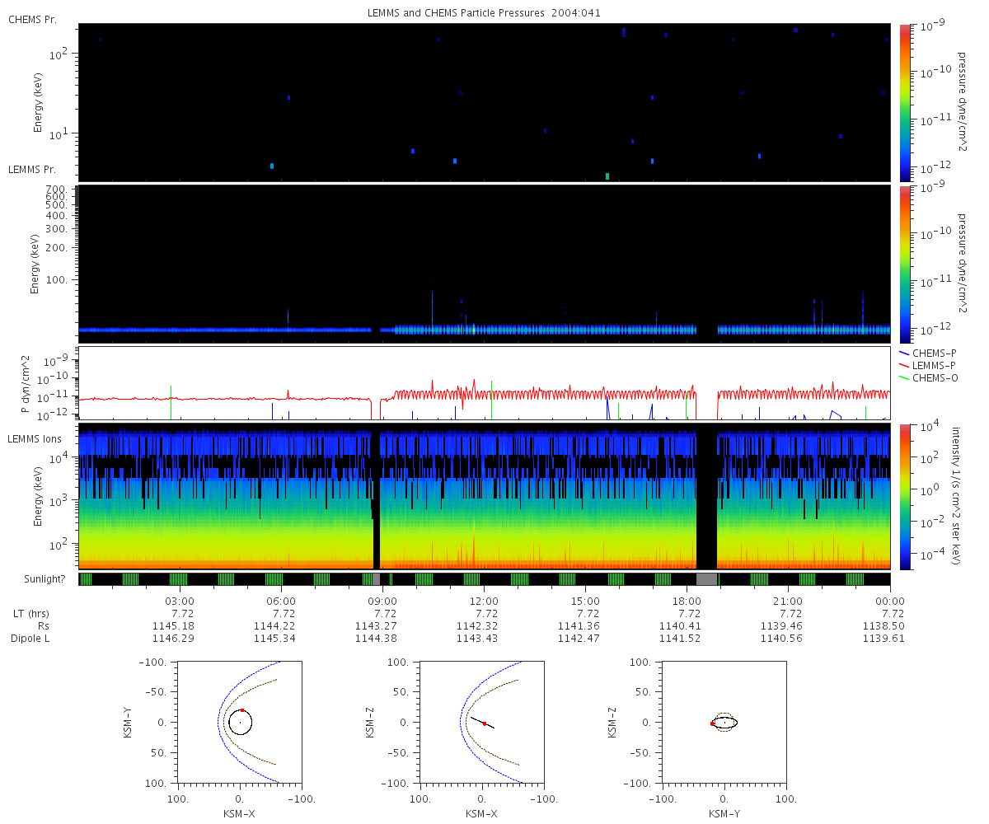This screenshot has height=824, width=989.
Task: Click the 03:00 time axis label
Action: 180,601
